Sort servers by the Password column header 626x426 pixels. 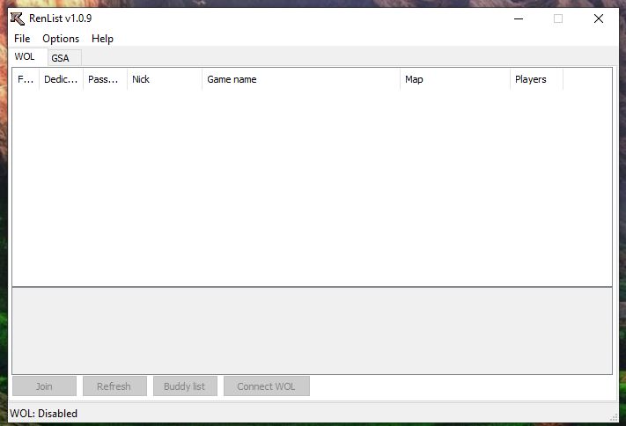[104, 79]
